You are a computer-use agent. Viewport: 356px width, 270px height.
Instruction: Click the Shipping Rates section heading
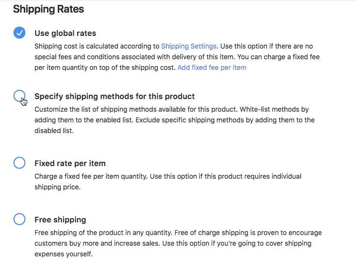click(x=49, y=9)
